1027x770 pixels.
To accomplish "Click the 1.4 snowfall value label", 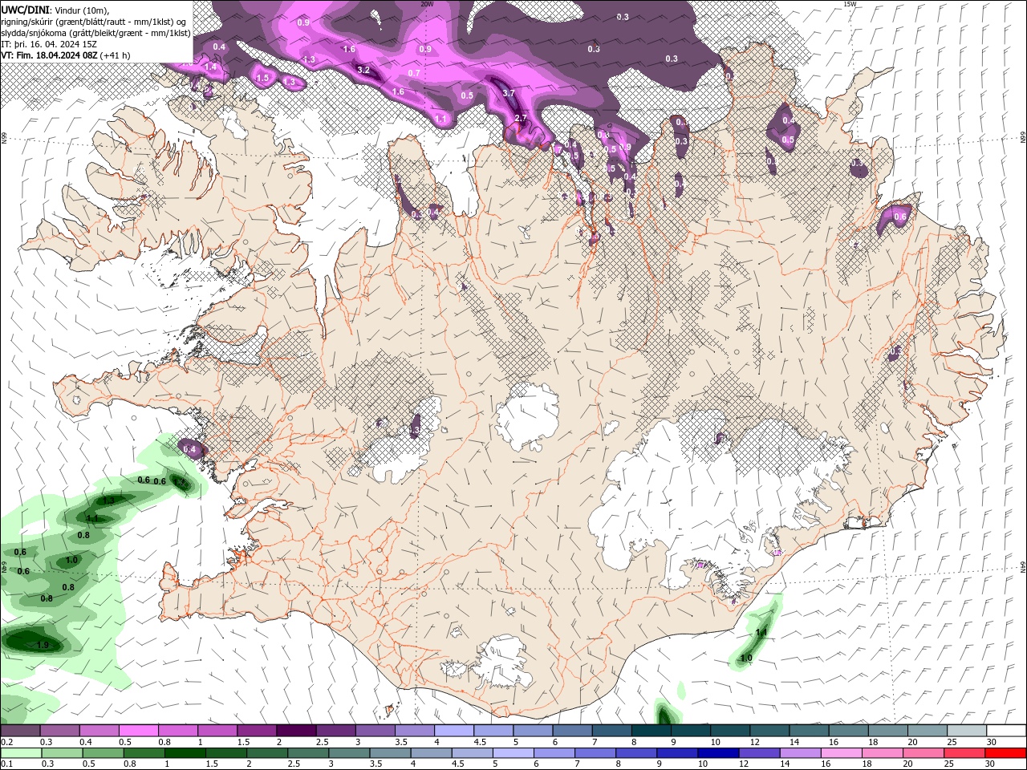I will tap(211, 68).
